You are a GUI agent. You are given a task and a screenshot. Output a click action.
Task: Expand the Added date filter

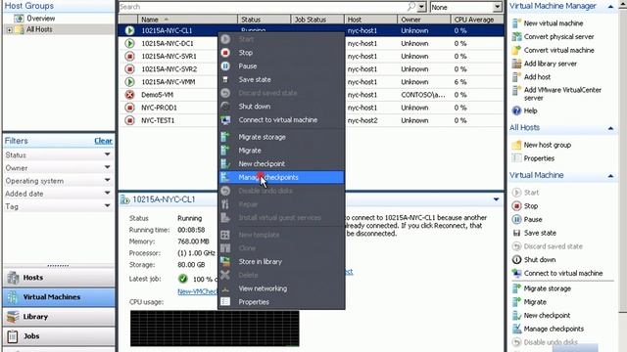click(107, 194)
